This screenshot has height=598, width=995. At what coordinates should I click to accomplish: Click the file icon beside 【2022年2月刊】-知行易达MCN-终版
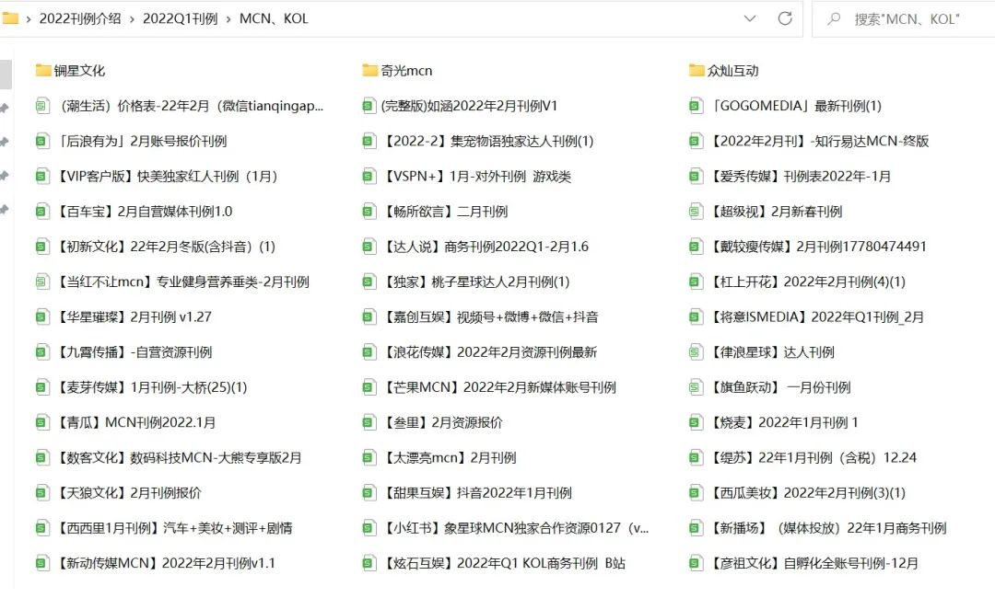[696, 142]
